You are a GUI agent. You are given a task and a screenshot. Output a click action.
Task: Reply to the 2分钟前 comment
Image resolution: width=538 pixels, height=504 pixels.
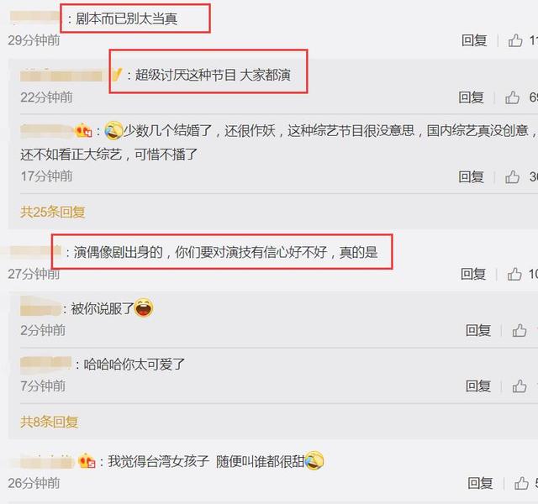[x=478, y=330]
